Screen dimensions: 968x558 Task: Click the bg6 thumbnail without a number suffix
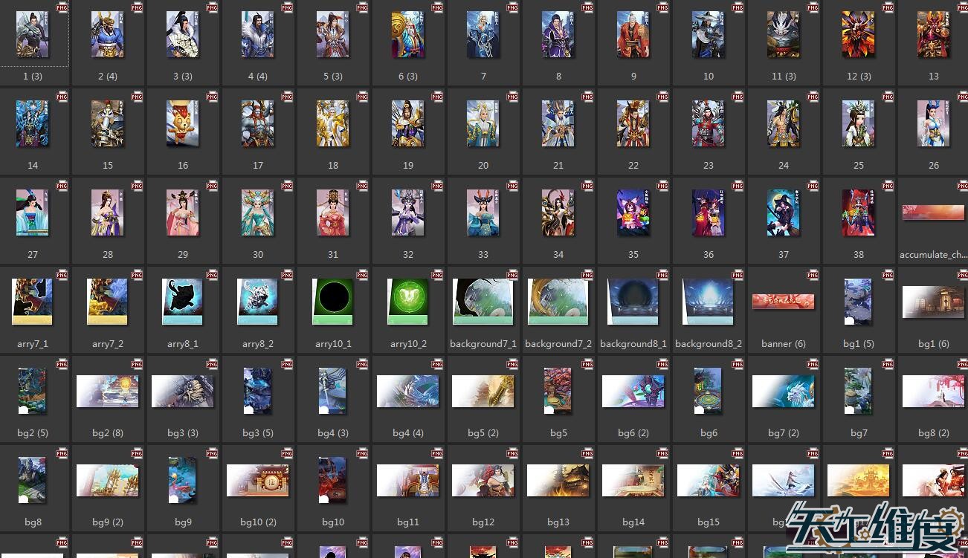(709, 392)
